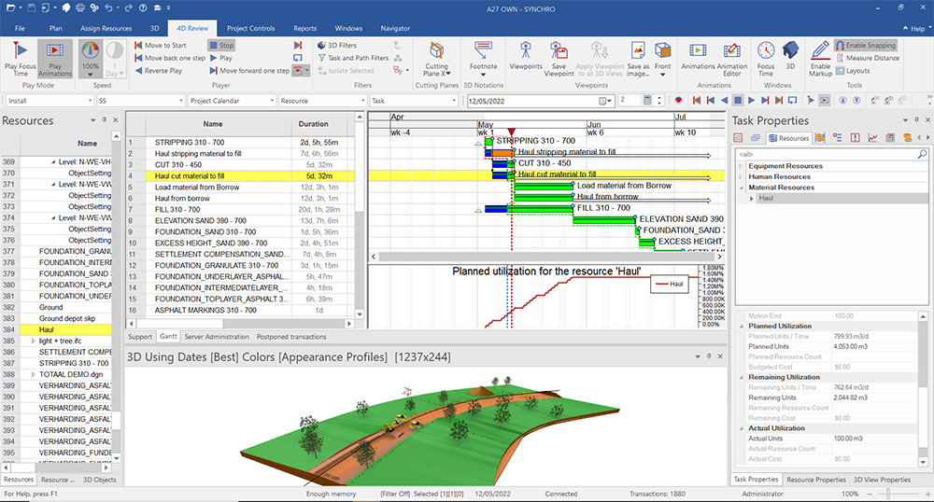Open the 3D View Properties tab
This screenshot has width=934, height=502.
882,480
